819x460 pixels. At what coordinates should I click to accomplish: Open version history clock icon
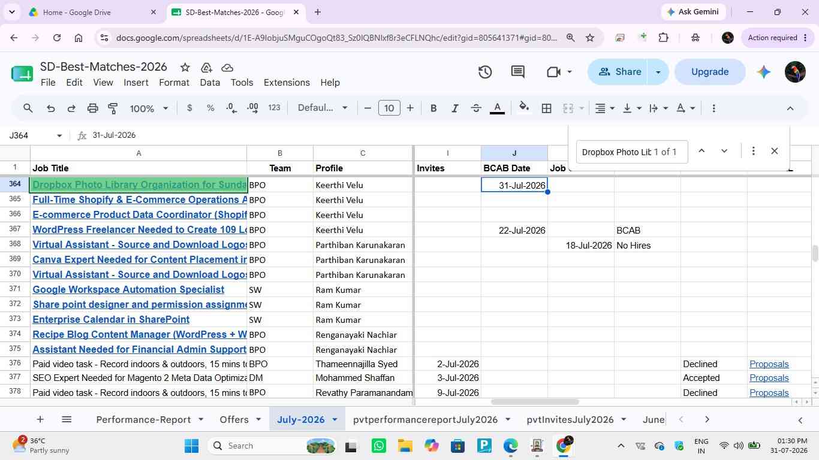coord(485,72)
